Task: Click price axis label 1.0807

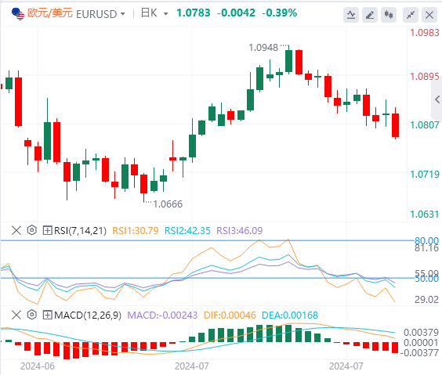Action: (x=425, y=125)
